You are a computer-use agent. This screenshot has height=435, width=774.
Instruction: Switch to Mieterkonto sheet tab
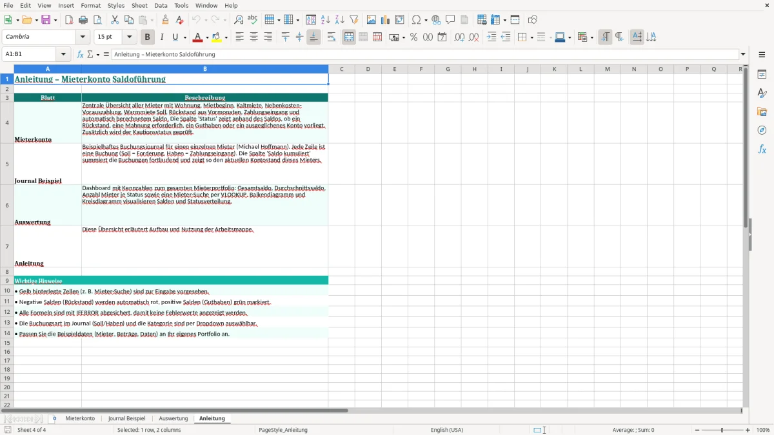pyautogui.click(x=80, y=419)
